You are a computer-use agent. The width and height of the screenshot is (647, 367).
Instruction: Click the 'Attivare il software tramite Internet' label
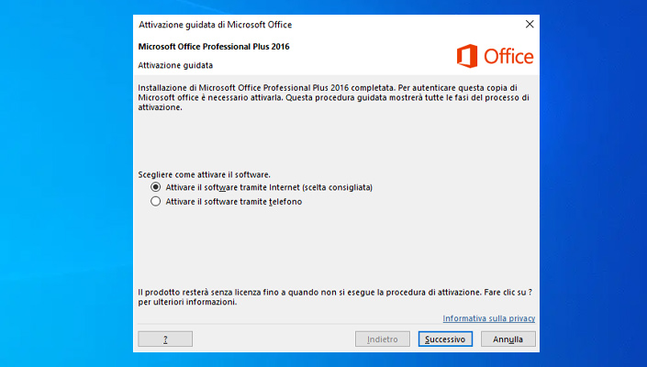click(x=269, y=187)
